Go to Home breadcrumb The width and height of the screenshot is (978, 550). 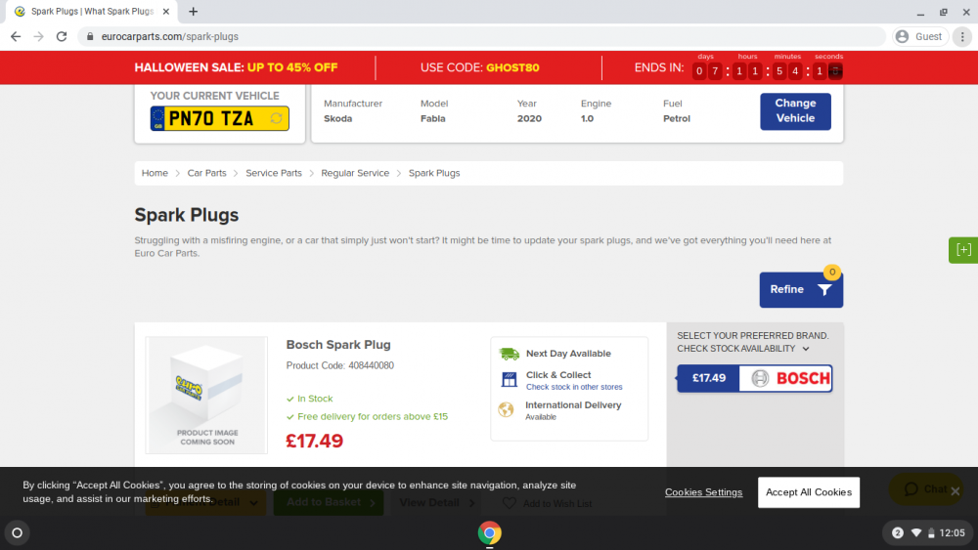[x=155, y=173]
